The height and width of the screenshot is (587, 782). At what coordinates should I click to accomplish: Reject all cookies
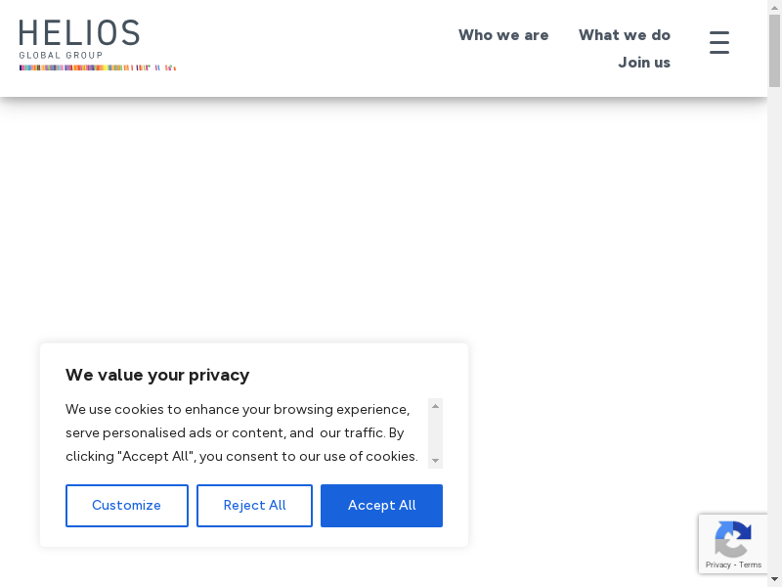(x=254, y=506)
